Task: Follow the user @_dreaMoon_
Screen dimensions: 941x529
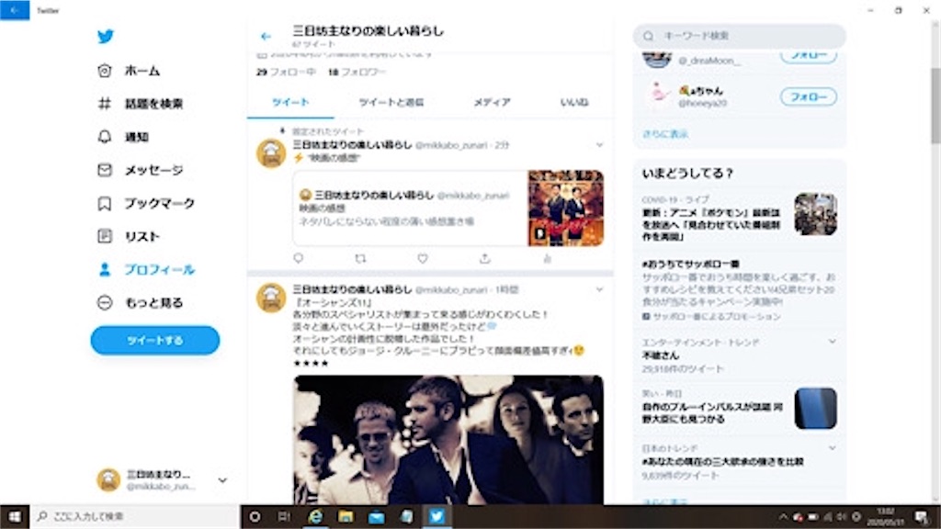Action: [x=809, y=56]
